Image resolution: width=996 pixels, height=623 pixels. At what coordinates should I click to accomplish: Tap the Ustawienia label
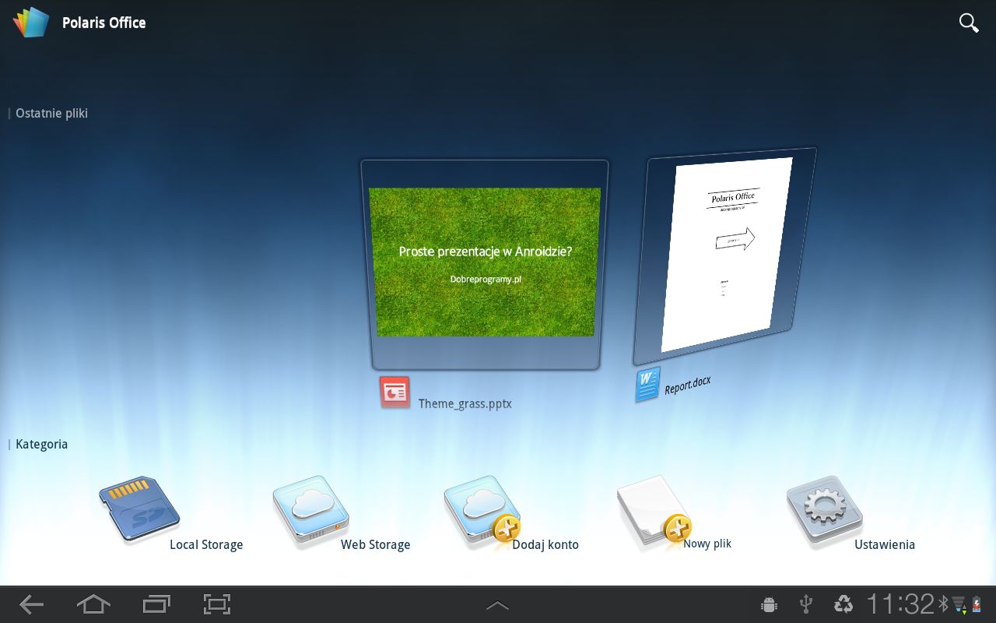(885, 545)
